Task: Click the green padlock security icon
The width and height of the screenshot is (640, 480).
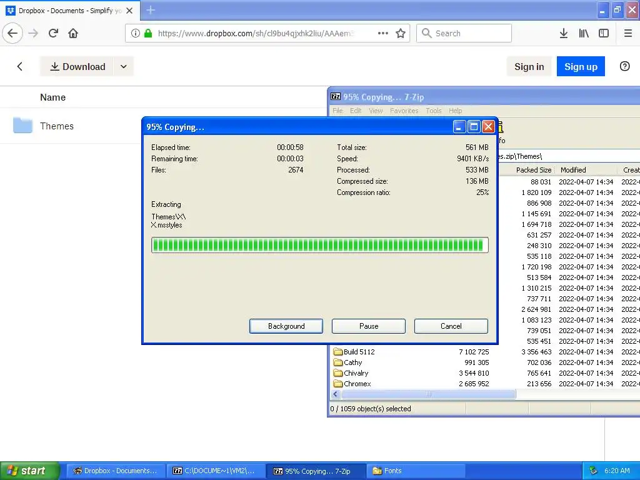Action: pyautogui.click(x=148, y=33)
